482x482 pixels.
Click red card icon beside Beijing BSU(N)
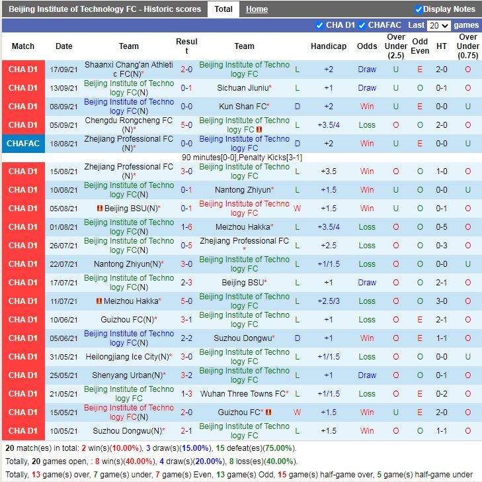tap(99, 209)
